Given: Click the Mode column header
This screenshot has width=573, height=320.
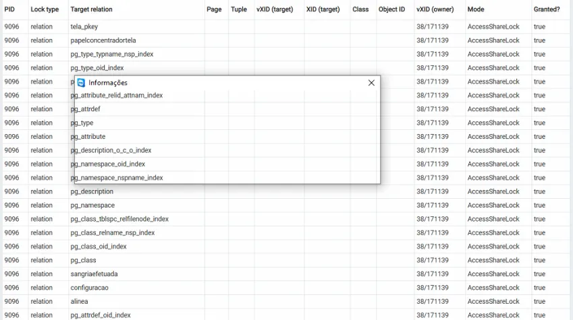Looking at the screenshot, I should pyautogui.click(x=476, y=9).
